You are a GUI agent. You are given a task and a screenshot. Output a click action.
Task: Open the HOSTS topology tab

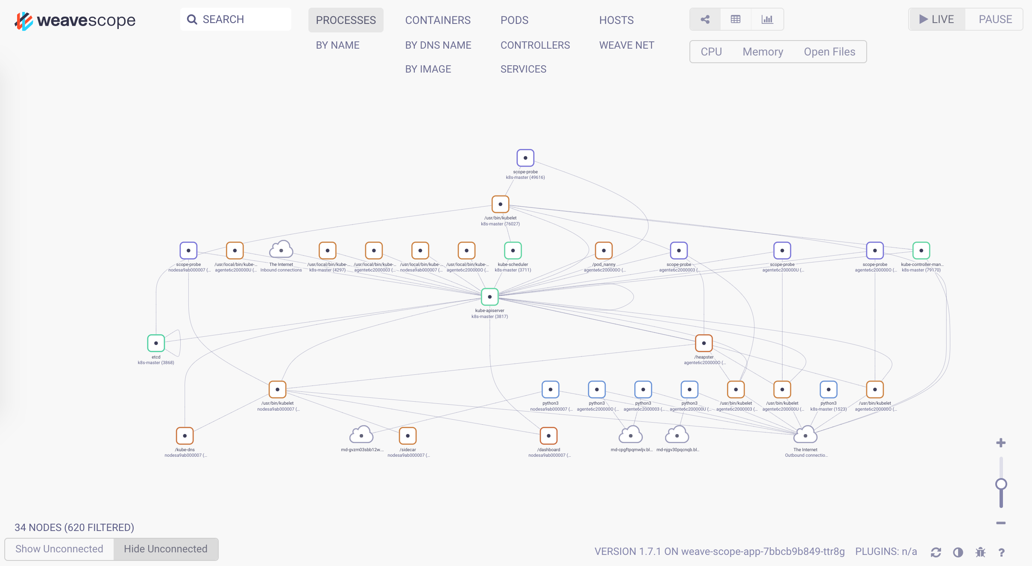click(616, 20)
